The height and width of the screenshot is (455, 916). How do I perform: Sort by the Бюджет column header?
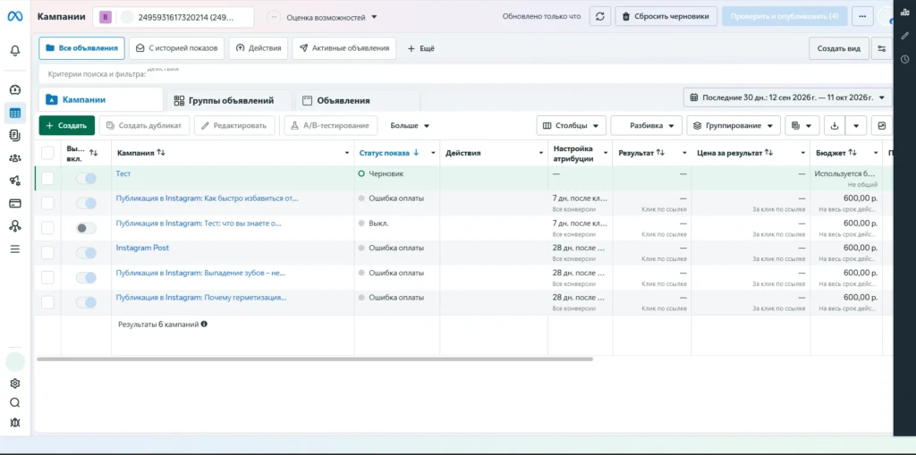coord(835,153)
